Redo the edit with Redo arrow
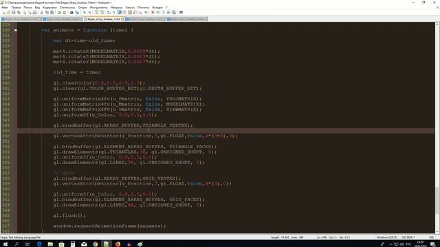Image resolution: width=440 pixels, height=247 pixels. pos(65,12)
